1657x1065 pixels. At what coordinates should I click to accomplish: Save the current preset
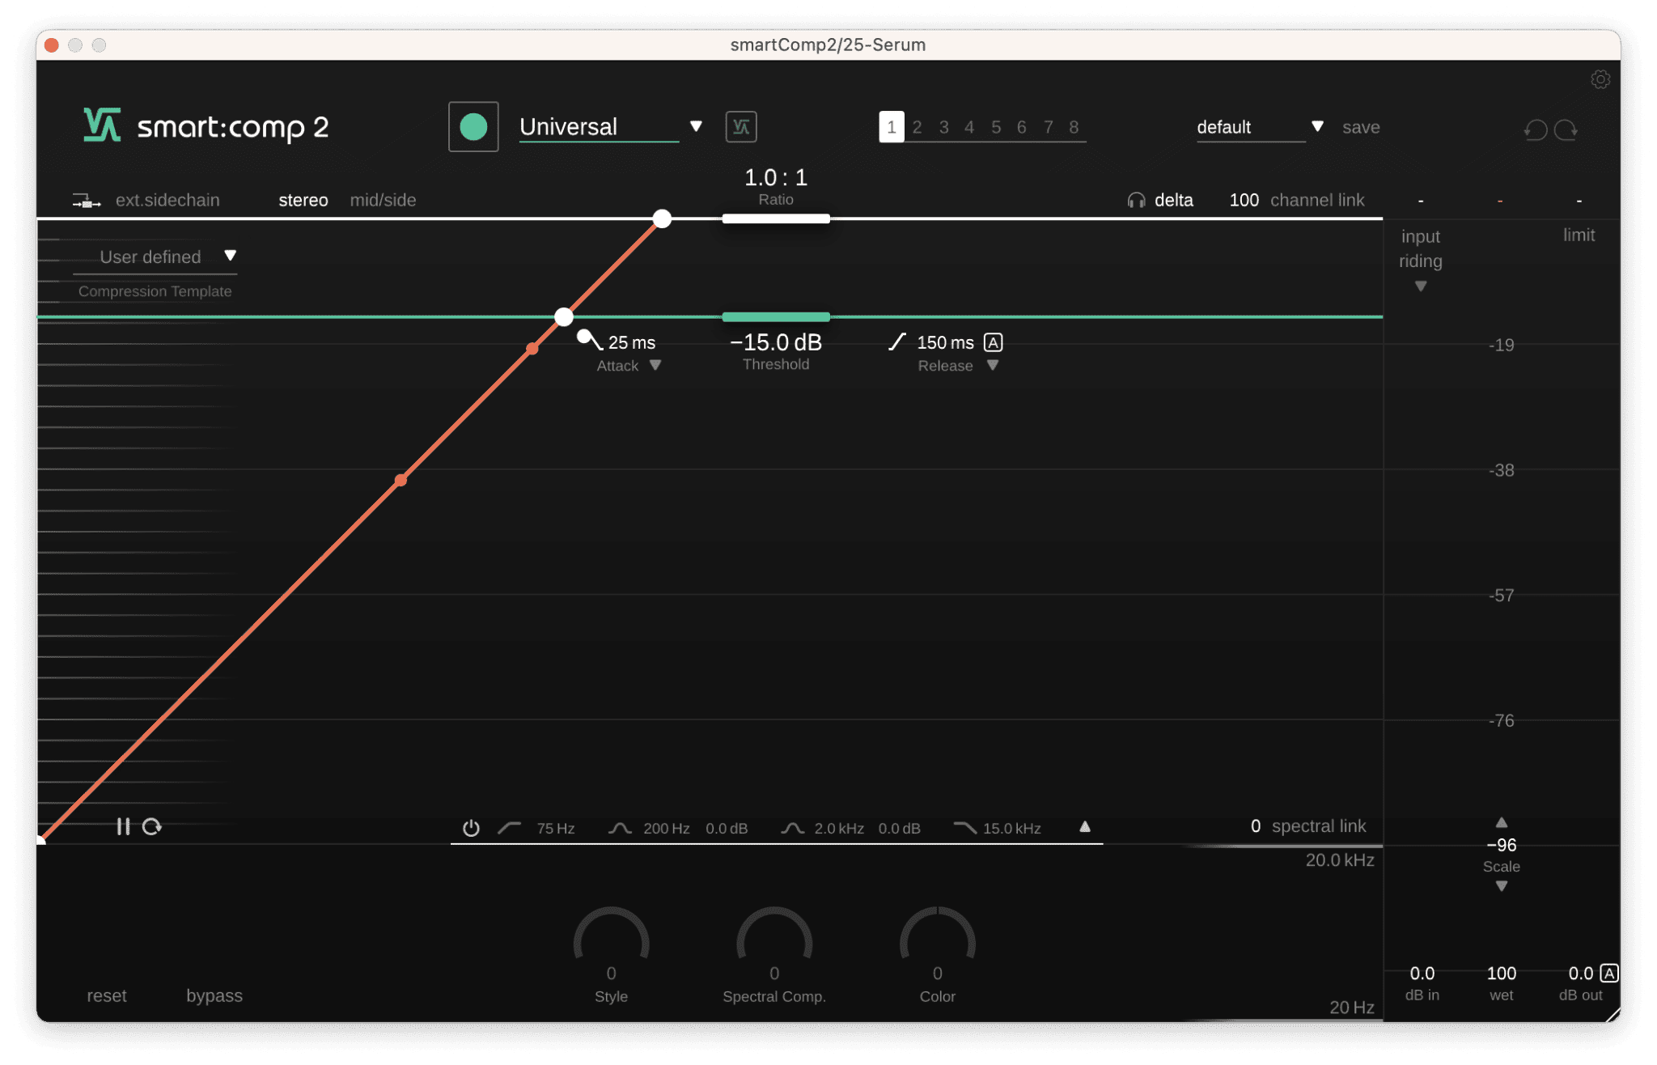(x=1360, y=127)
